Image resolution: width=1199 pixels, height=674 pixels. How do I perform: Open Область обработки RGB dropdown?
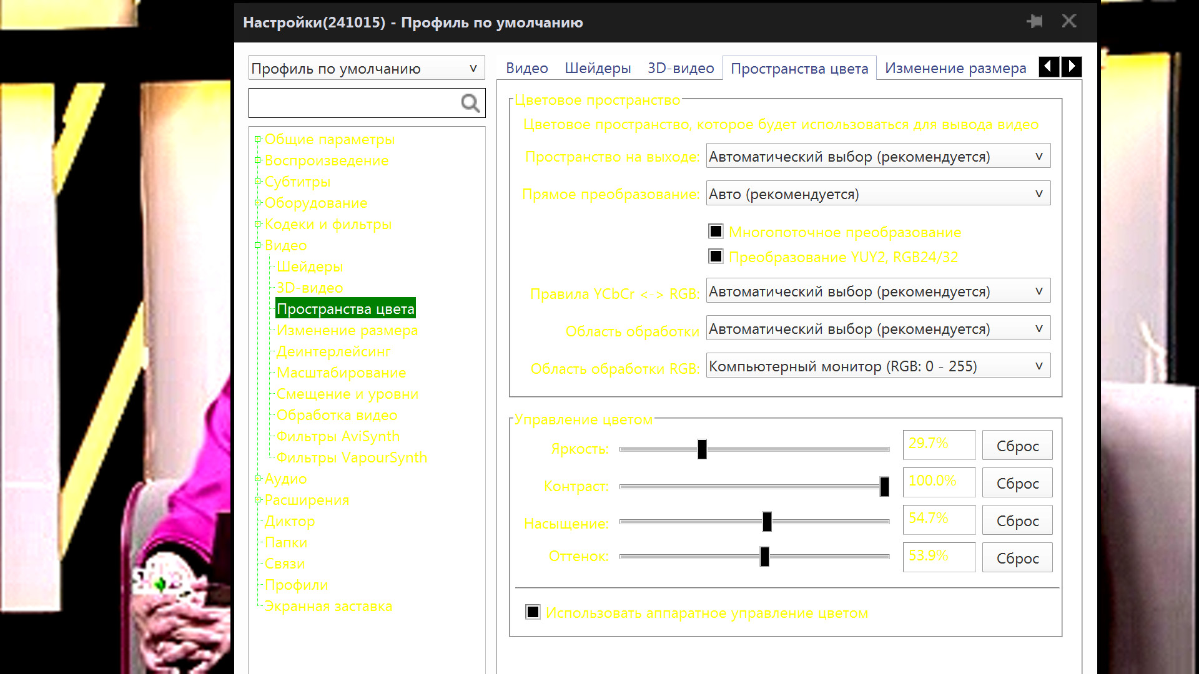click(878, 366)
